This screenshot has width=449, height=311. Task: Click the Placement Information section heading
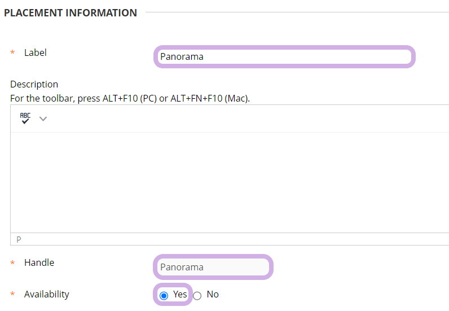[x=71, y=12]
